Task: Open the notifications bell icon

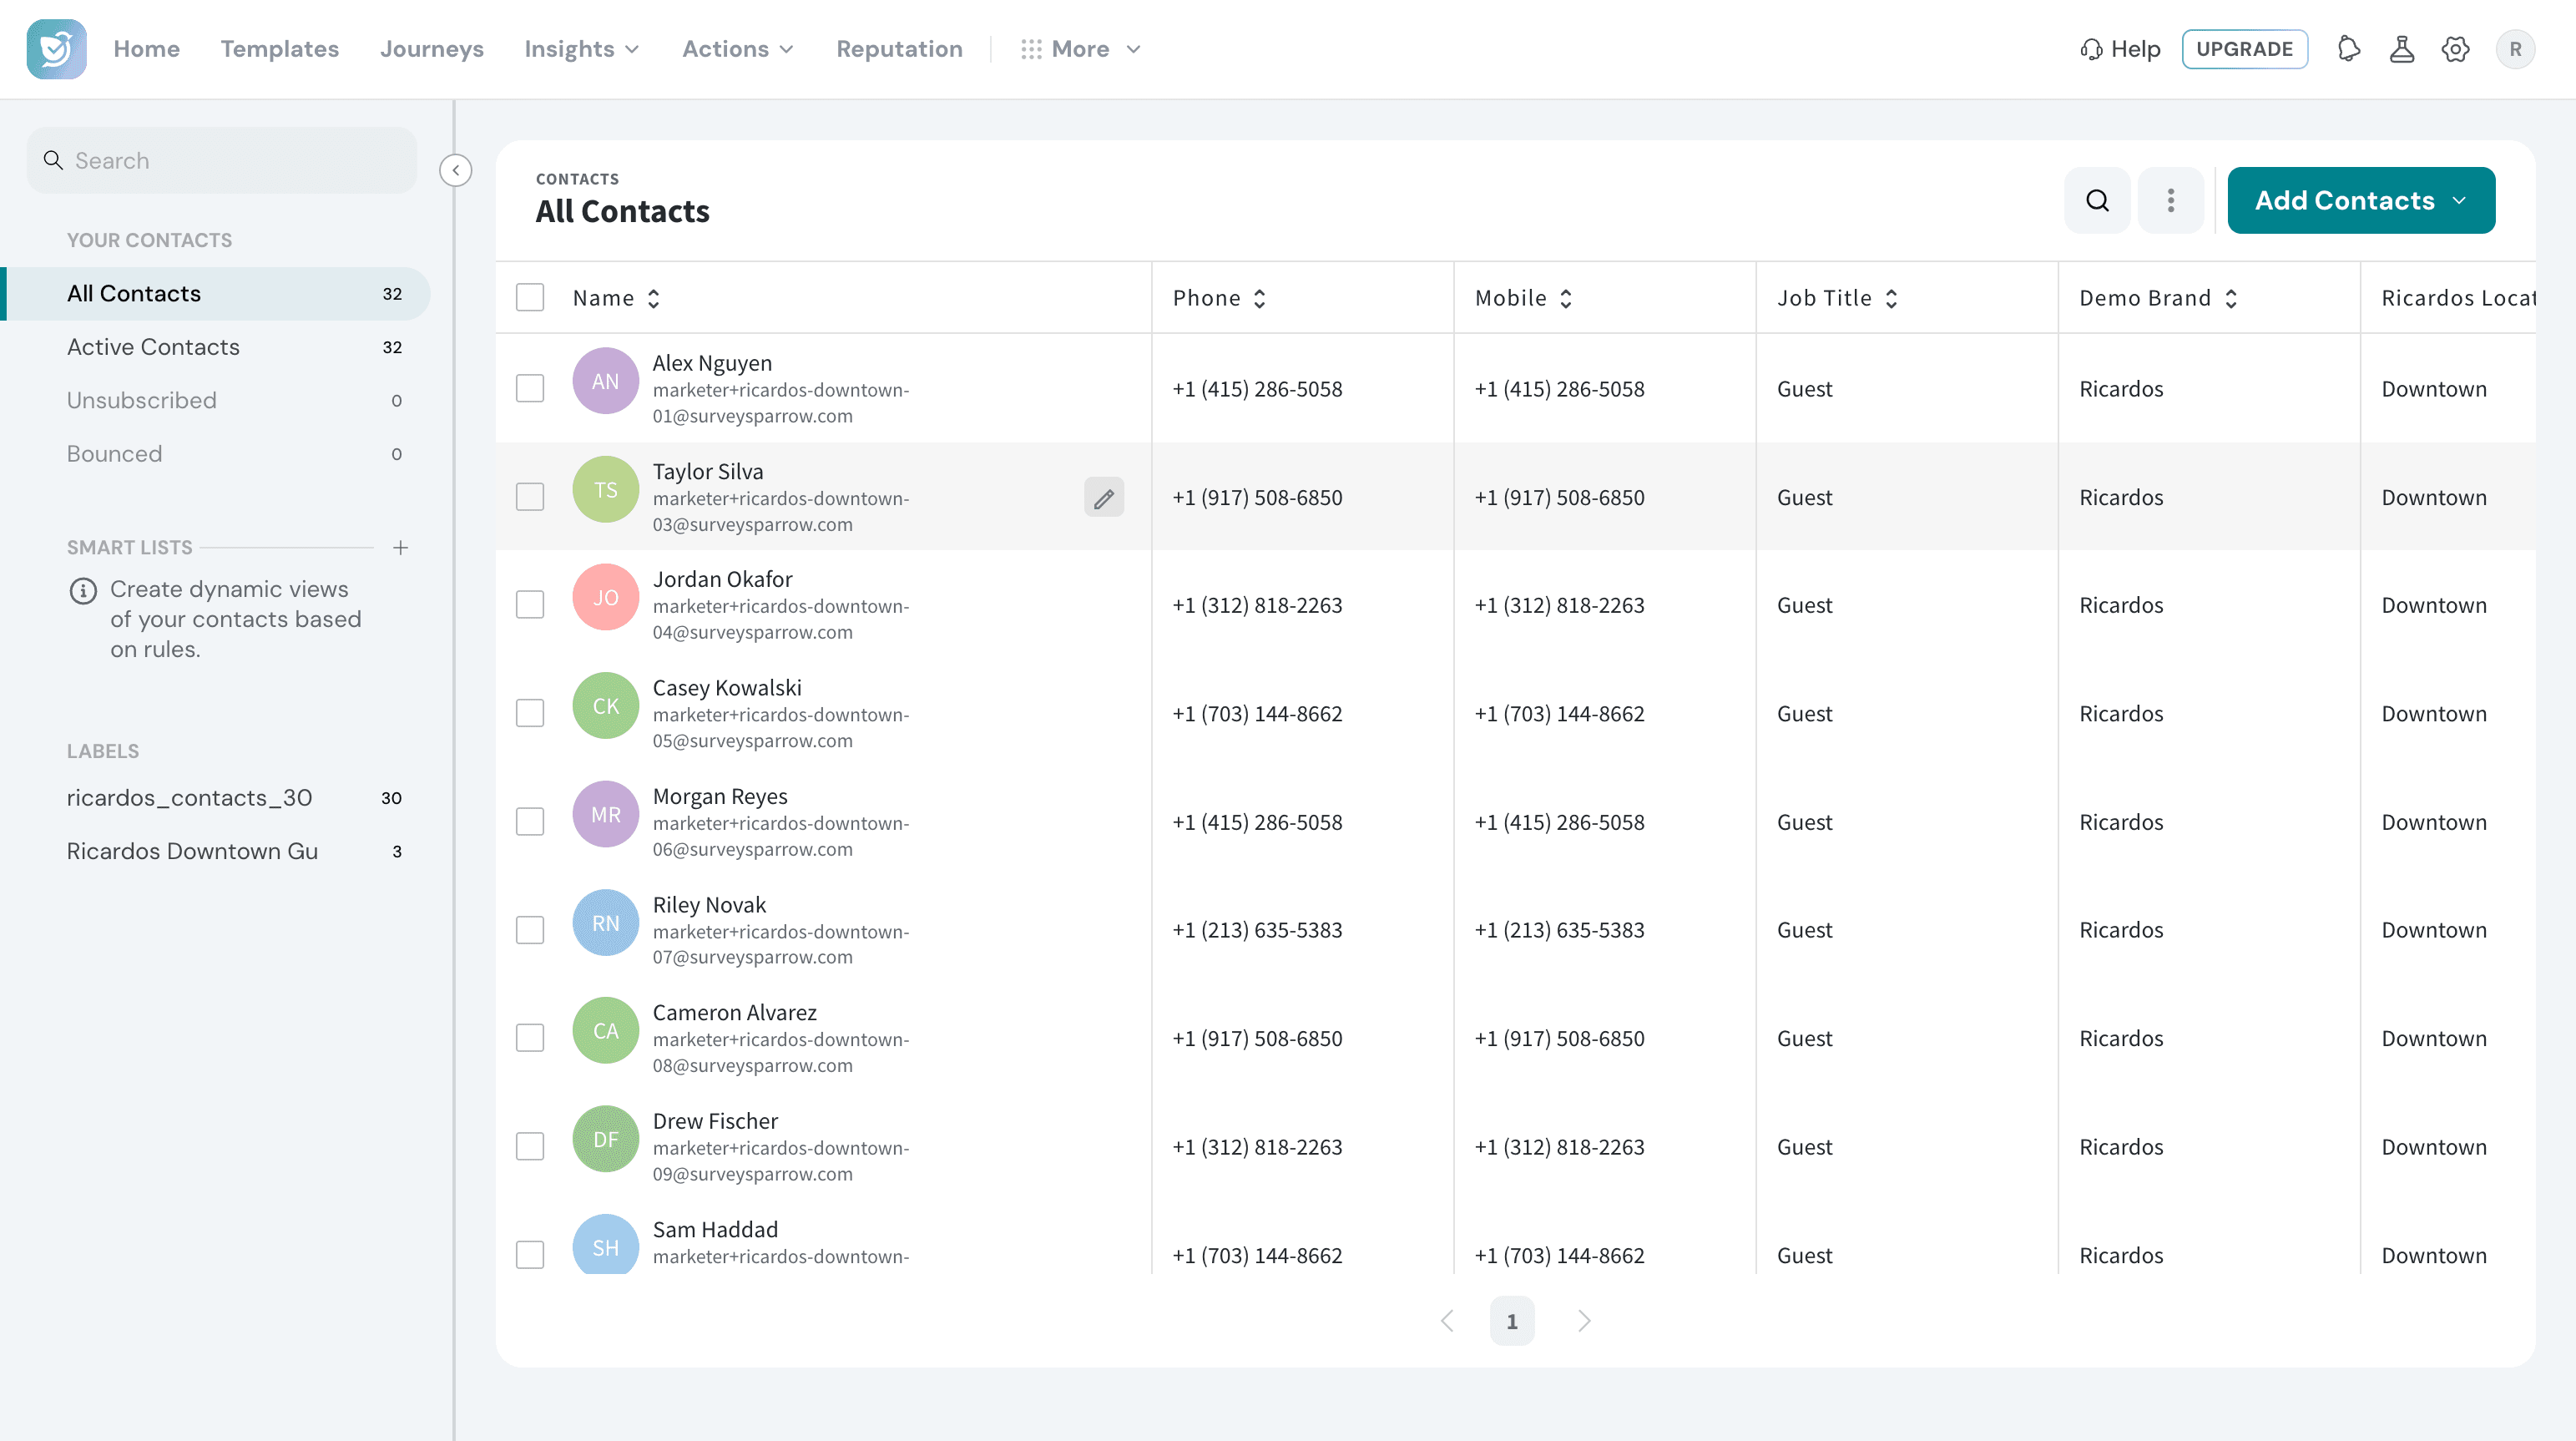Action: click(2349, 49)
